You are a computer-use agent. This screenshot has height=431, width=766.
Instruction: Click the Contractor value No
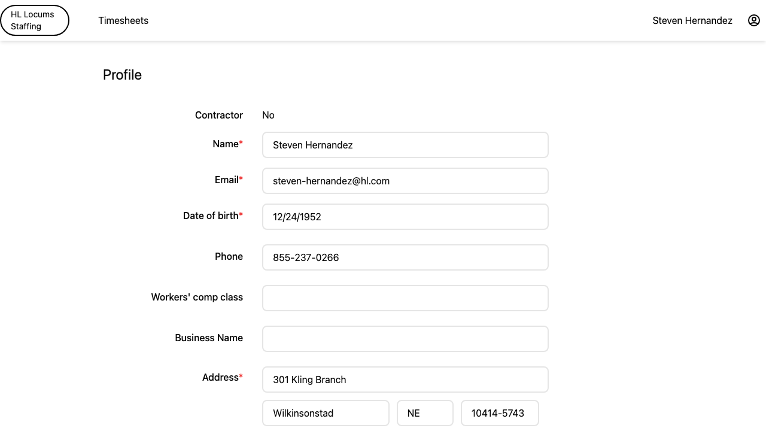pos(268,115)
